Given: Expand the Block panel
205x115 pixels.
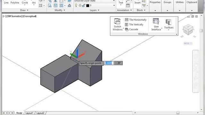Looking at the screenshot, I should point(141,10).
